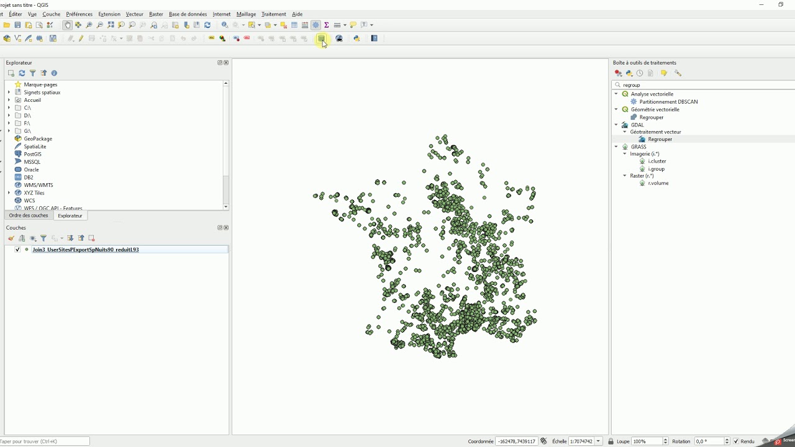Viewport: 795px width, 447px height.
Task: Click the Coordonnée input field
Action: click(x=516, y=441)
